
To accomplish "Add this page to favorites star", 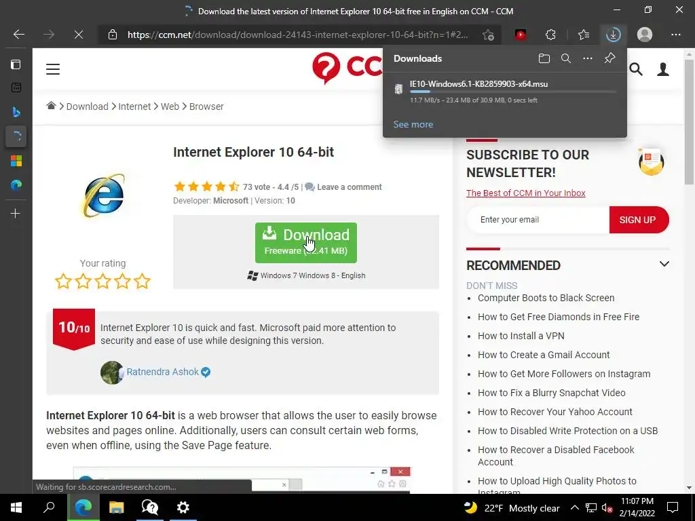I will pyautogui.click(x=488, y=35).
